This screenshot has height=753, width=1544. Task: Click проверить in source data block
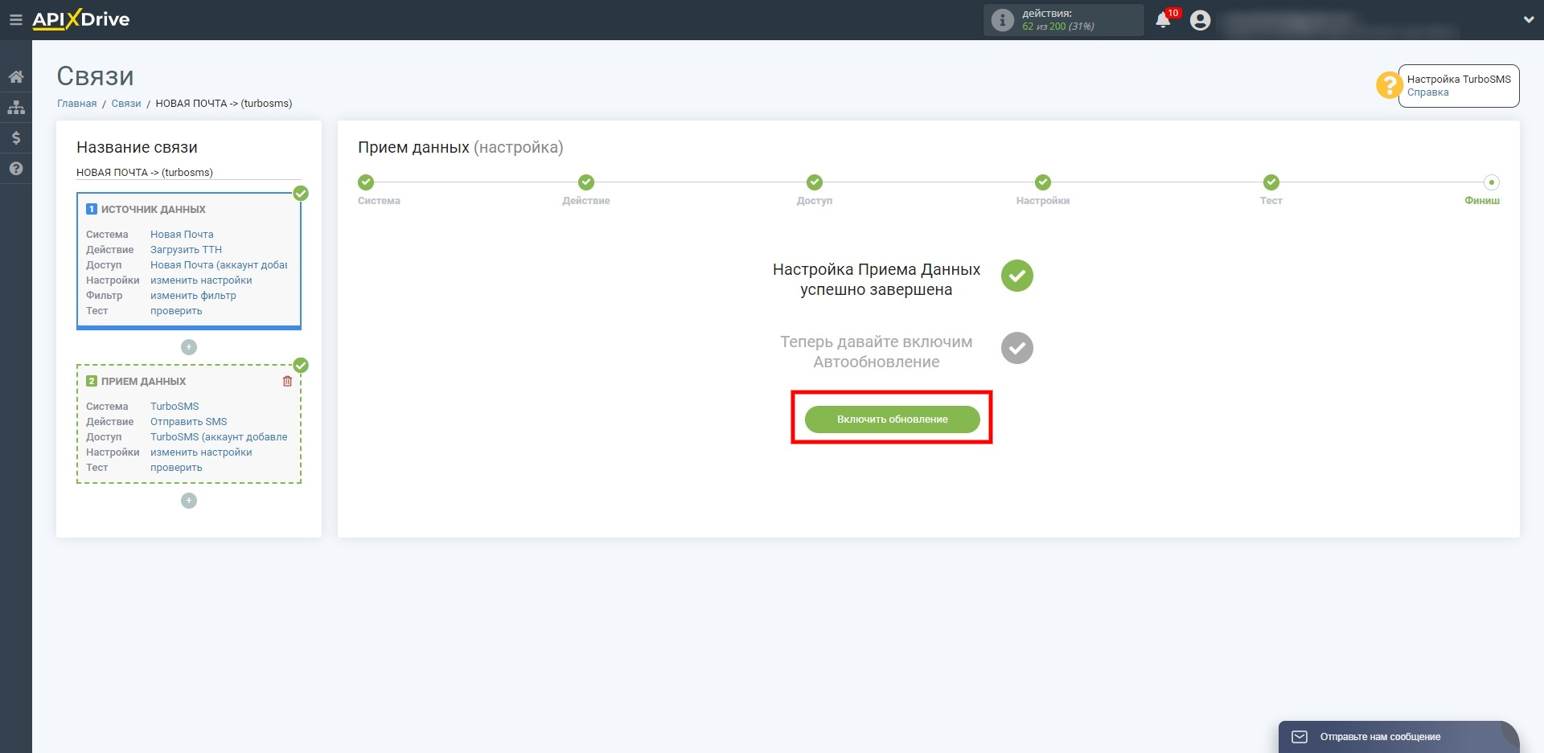point(176,311)
